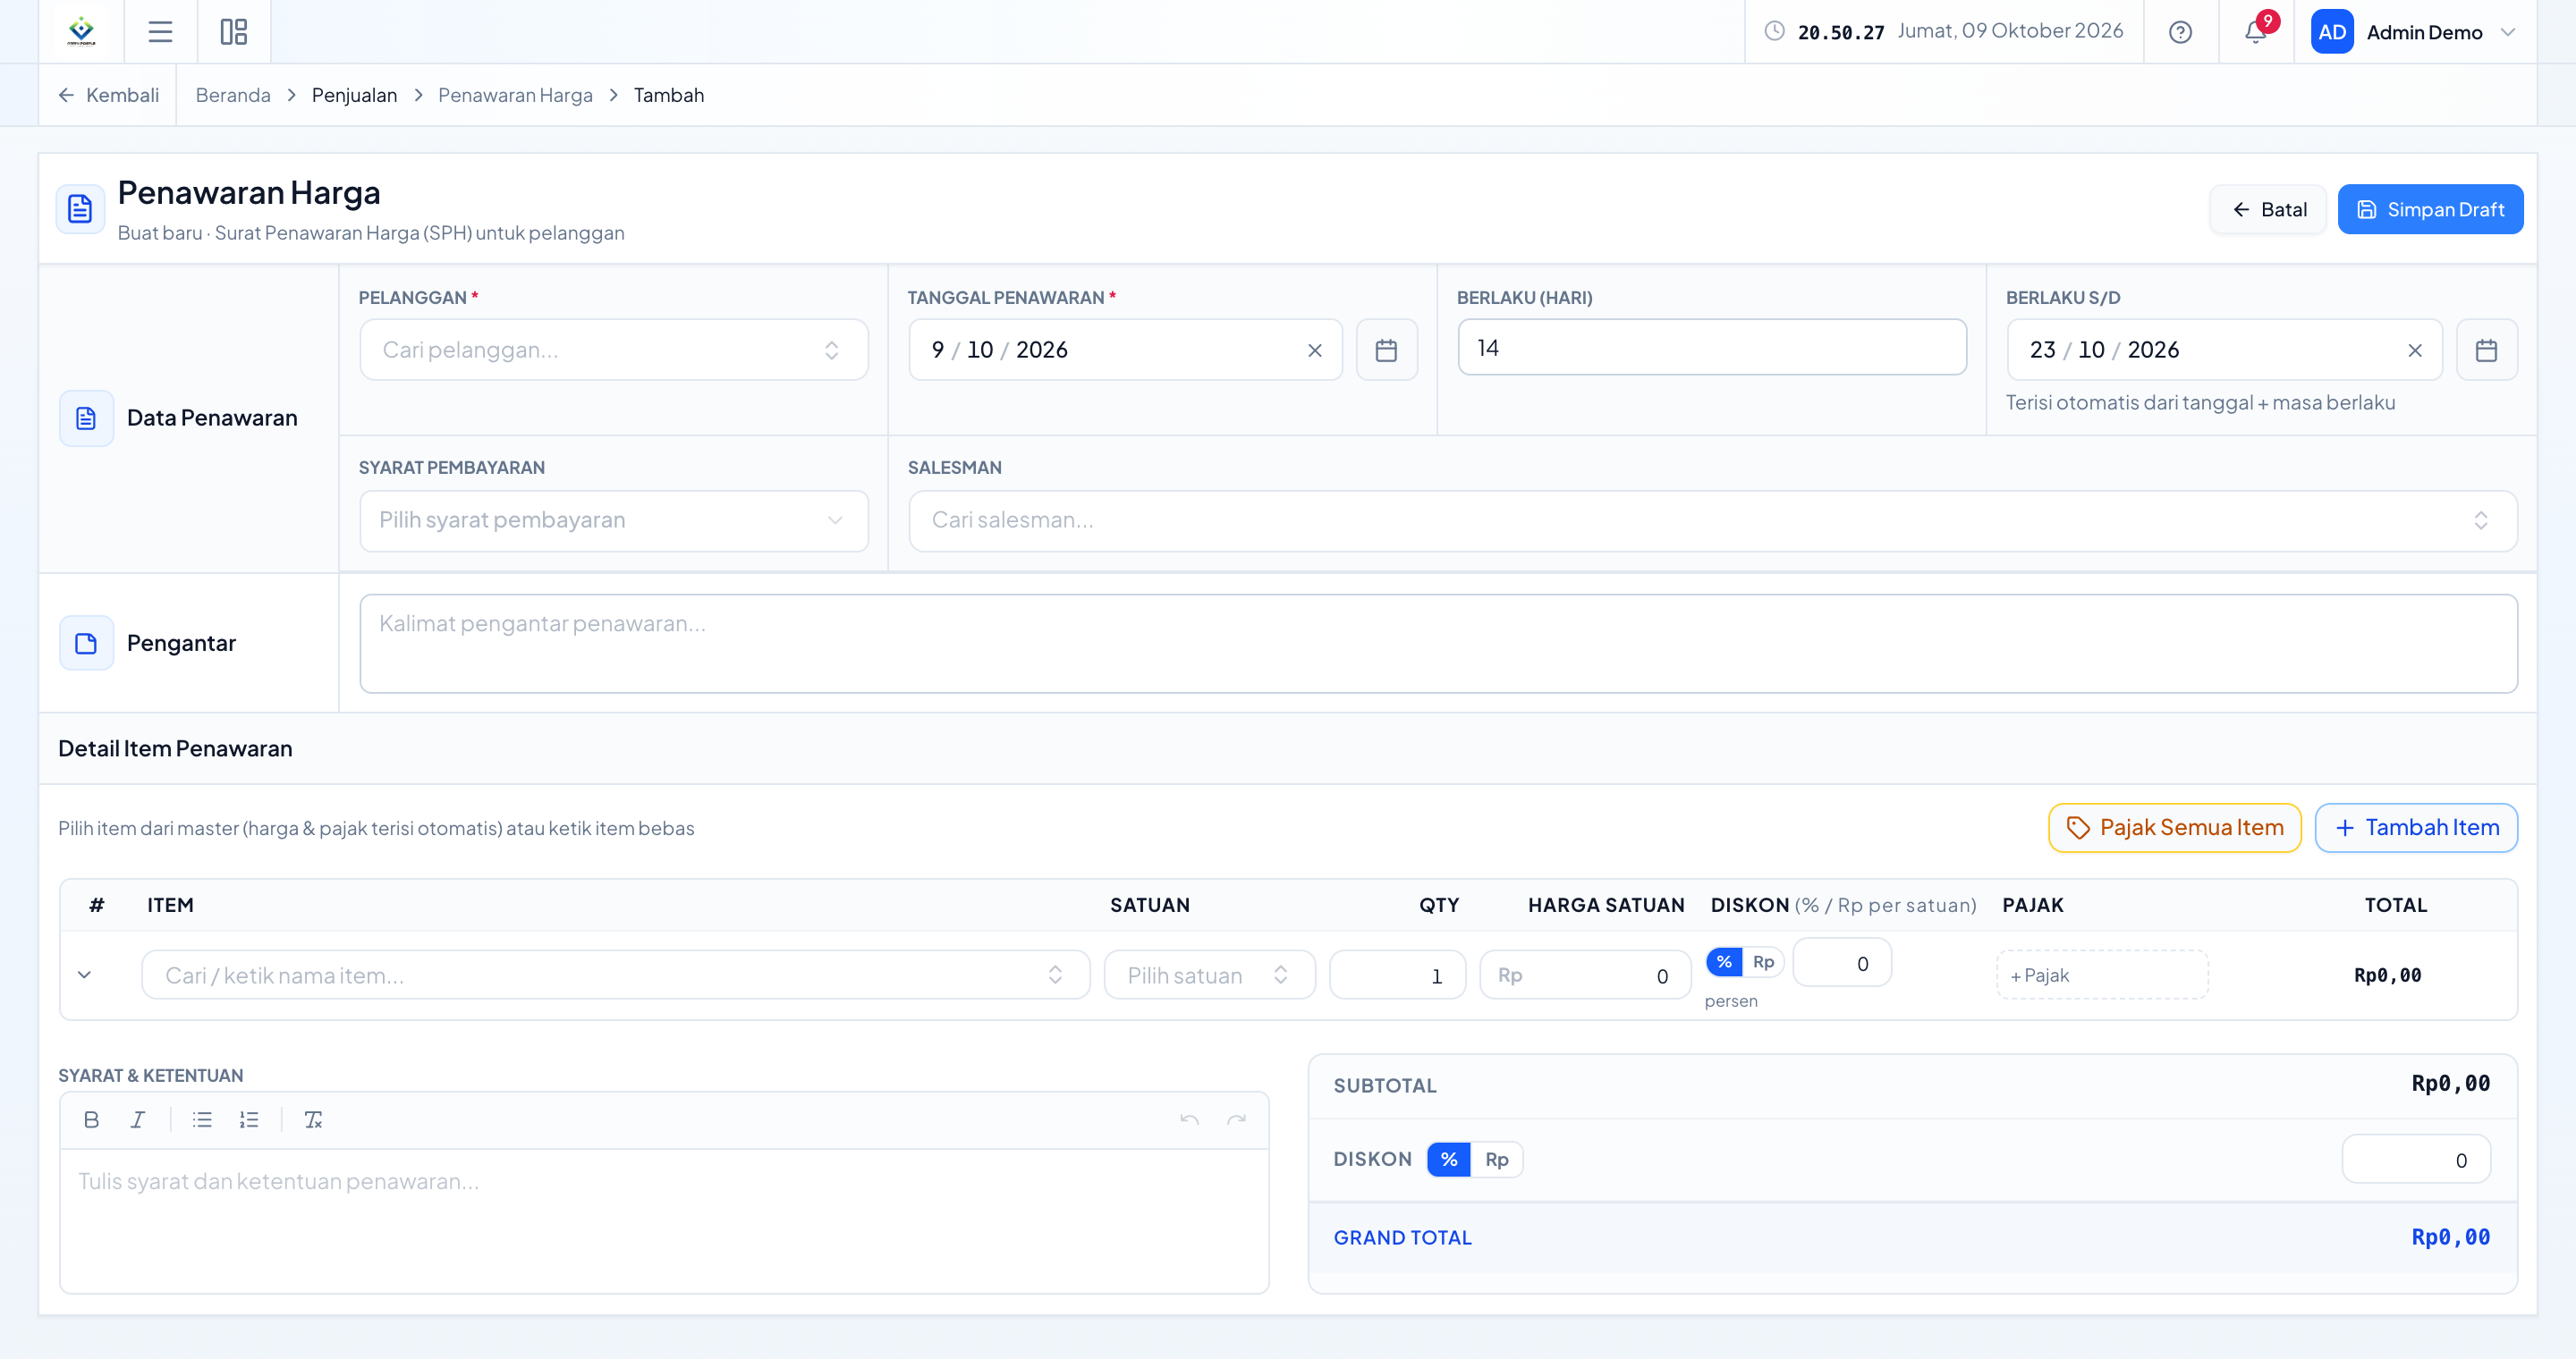The width and height of the screenshot is (2576, 1359).
Task: Go to Beranda breadcrumb
Action: [x=233, y=95]
